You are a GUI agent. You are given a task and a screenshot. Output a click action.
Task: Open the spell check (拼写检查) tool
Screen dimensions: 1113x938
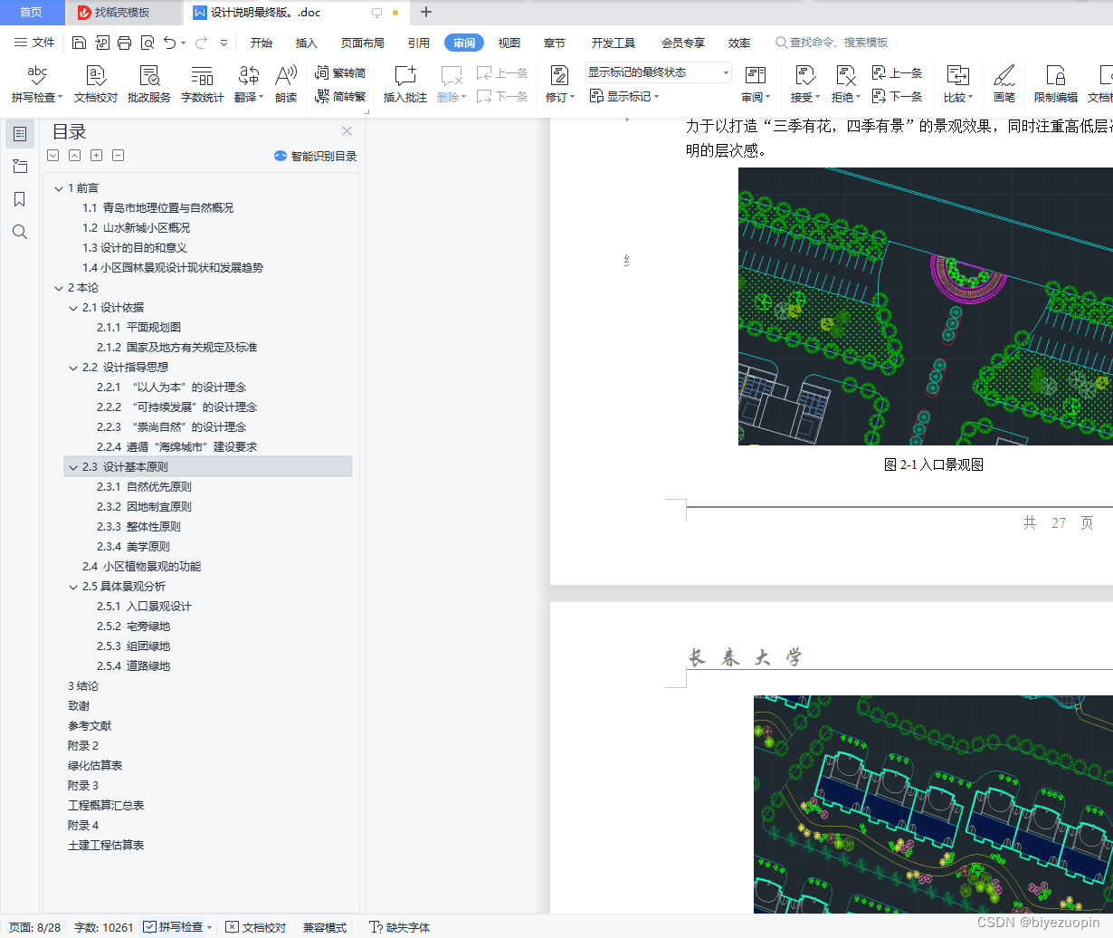[37, 84]
